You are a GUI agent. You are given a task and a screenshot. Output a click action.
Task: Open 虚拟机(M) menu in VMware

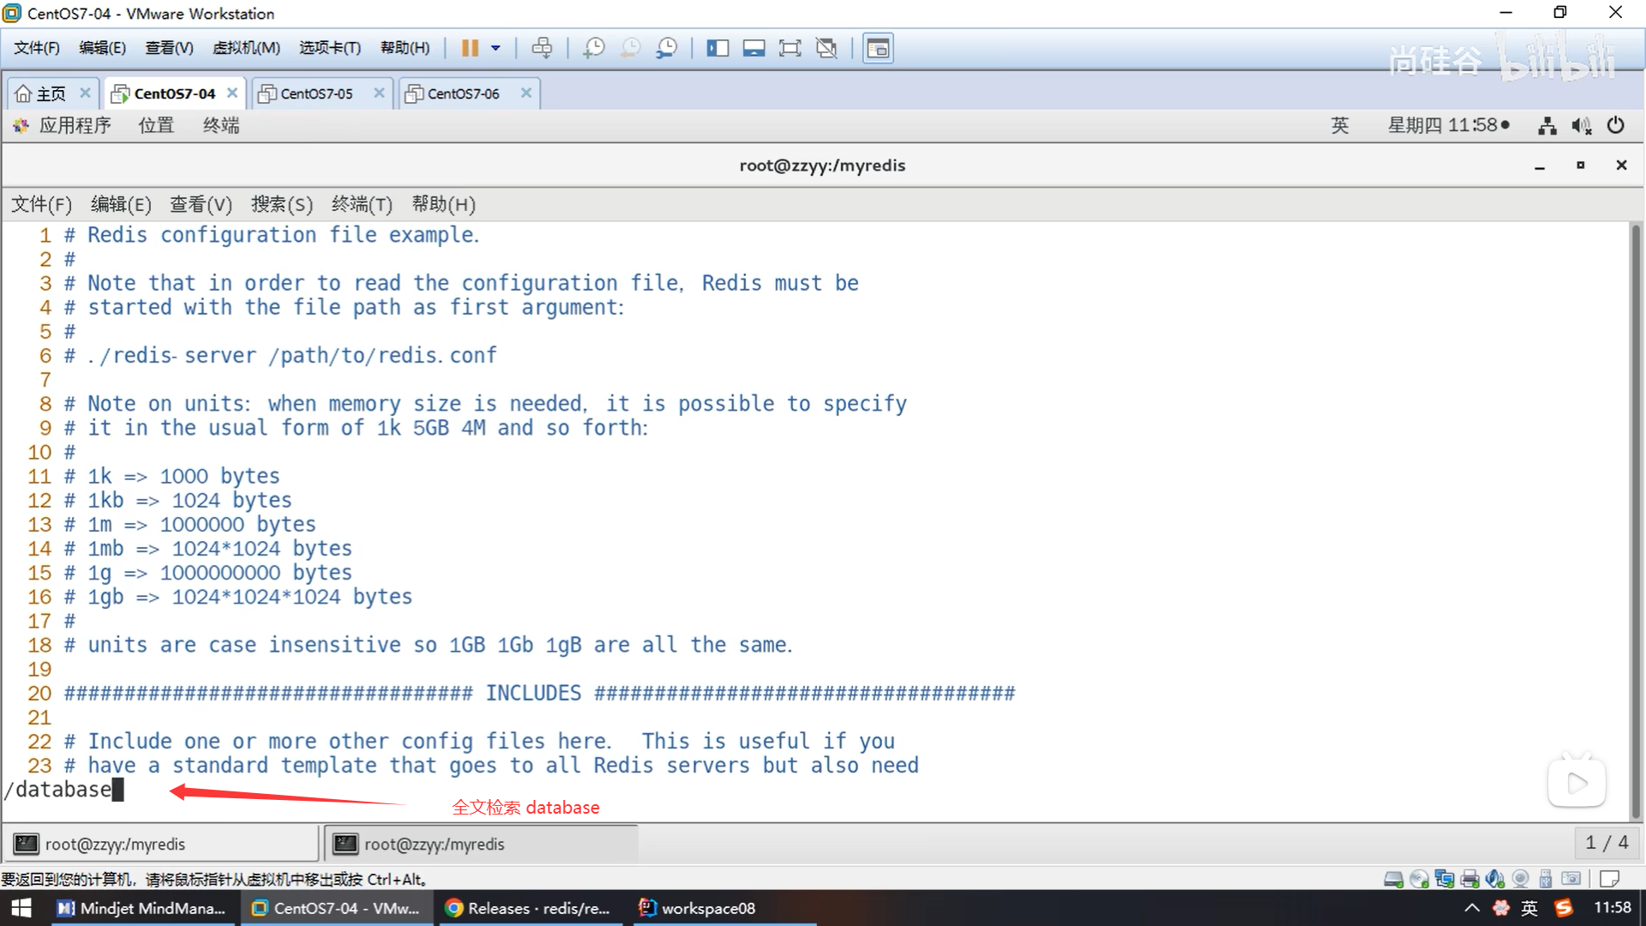[246, 48]
